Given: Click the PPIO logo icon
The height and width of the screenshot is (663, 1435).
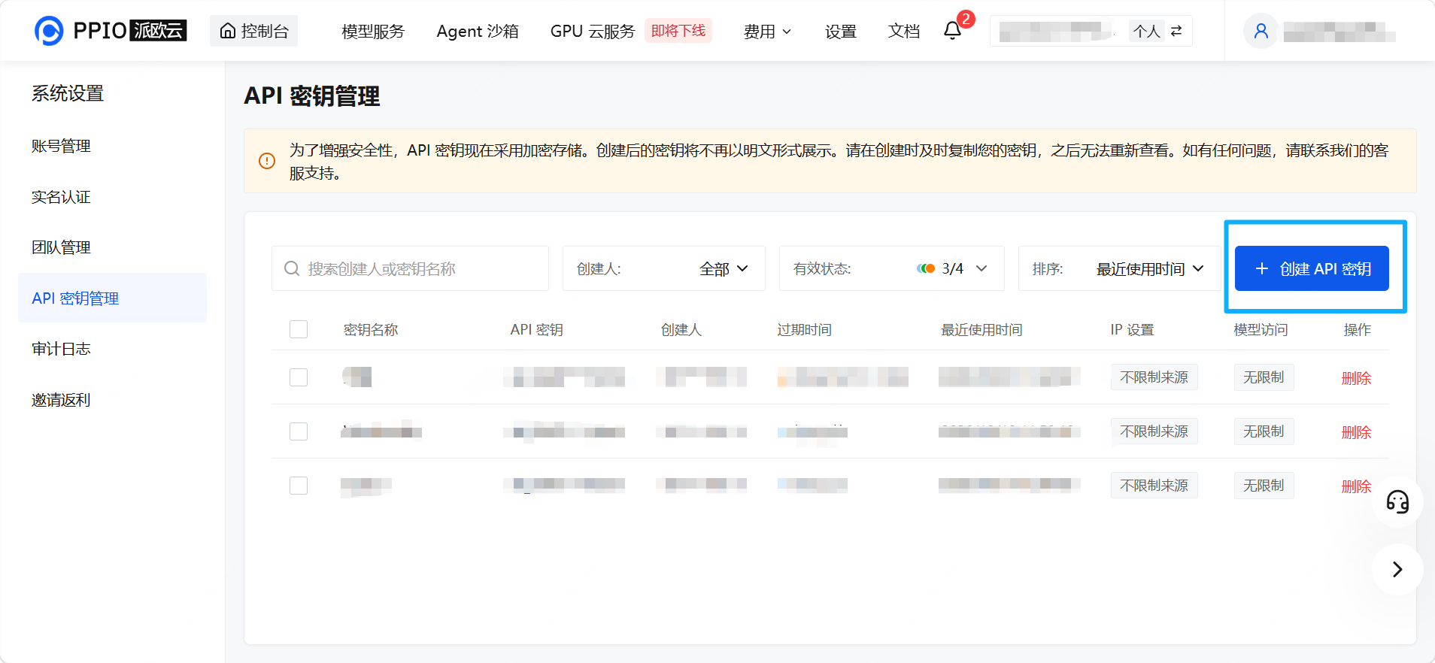Looking at the screenshot, I should (x=49, y=31).
